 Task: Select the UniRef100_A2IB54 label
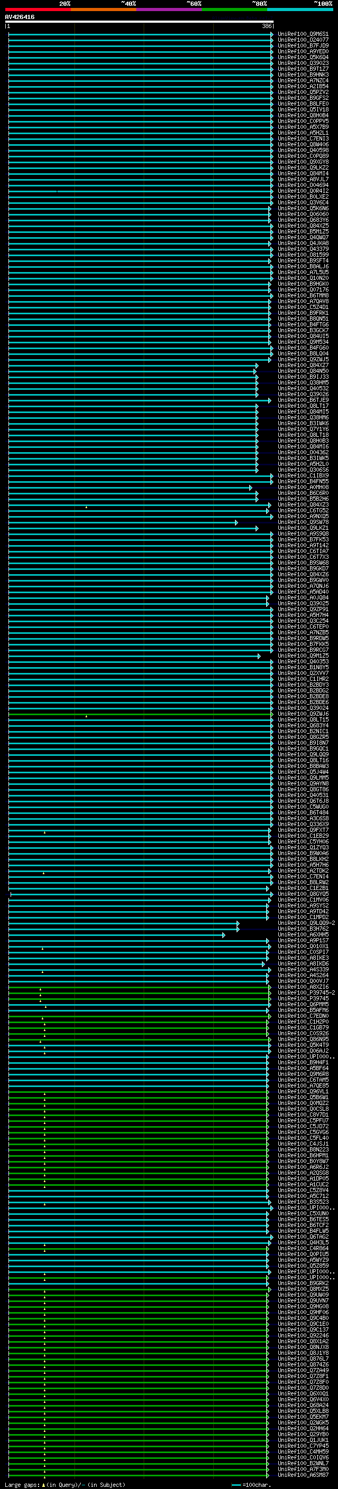[303, 86]
